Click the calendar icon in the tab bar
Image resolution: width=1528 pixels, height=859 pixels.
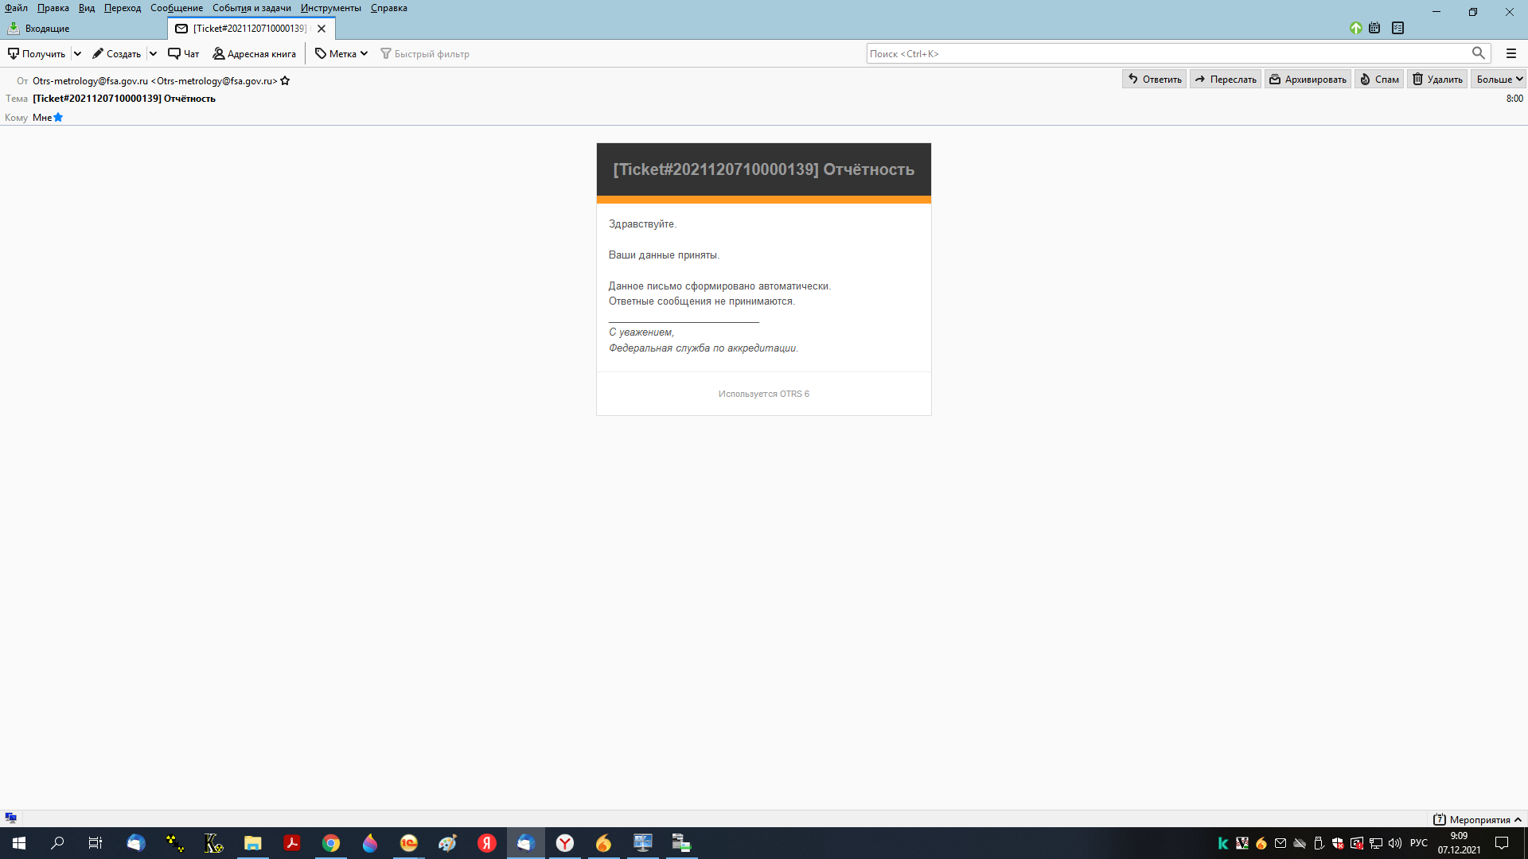1374,28
